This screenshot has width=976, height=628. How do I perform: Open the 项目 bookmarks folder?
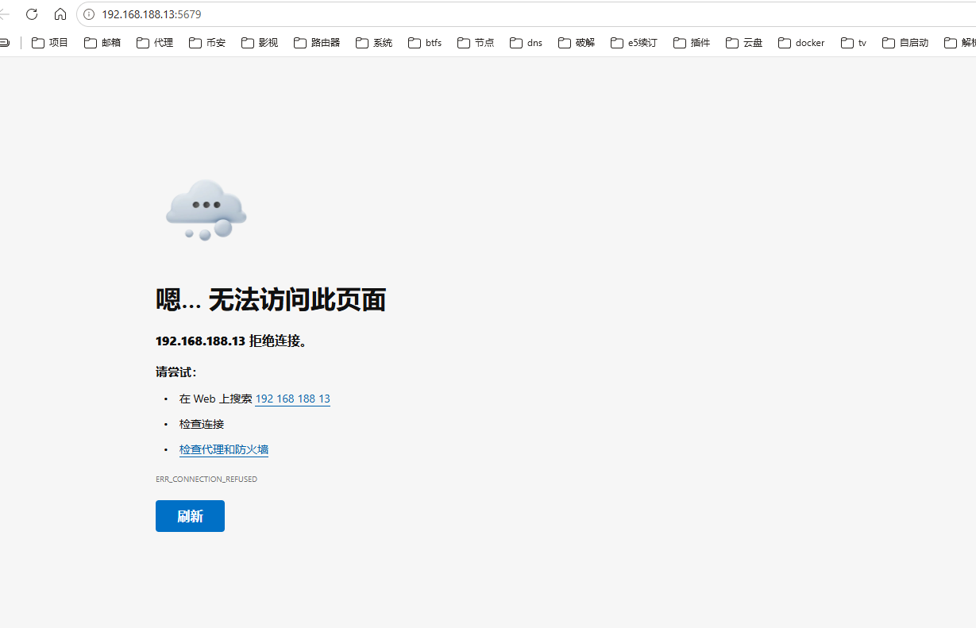(50, 43)
